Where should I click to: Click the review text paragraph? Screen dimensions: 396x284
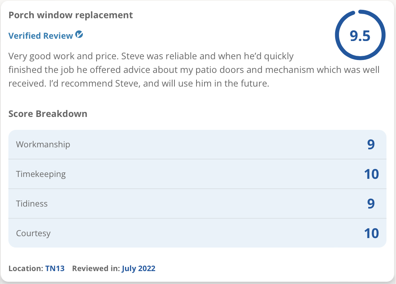click(194, 70)
